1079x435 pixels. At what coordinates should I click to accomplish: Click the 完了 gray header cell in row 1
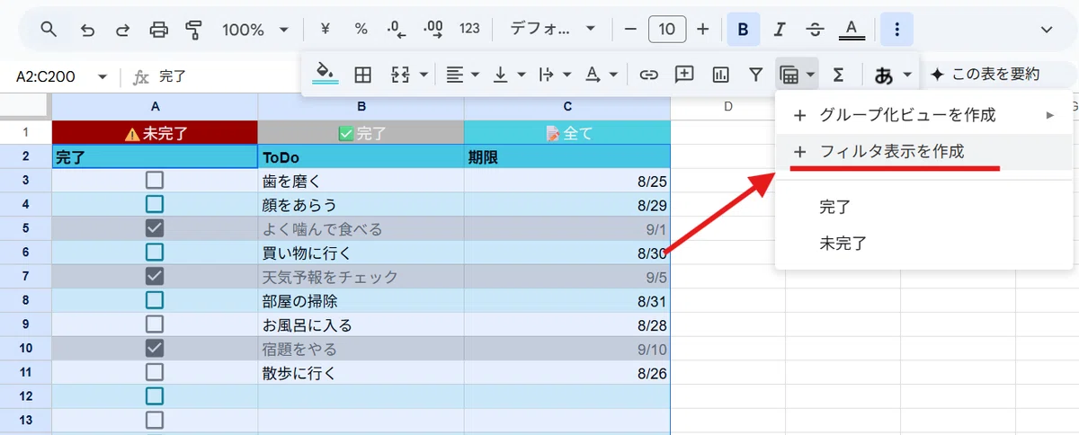pos(361,133)
